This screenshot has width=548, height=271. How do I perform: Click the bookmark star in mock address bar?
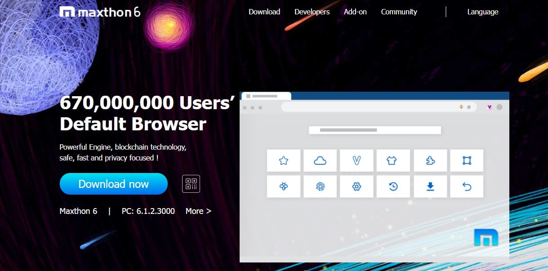tap(469, 107)
